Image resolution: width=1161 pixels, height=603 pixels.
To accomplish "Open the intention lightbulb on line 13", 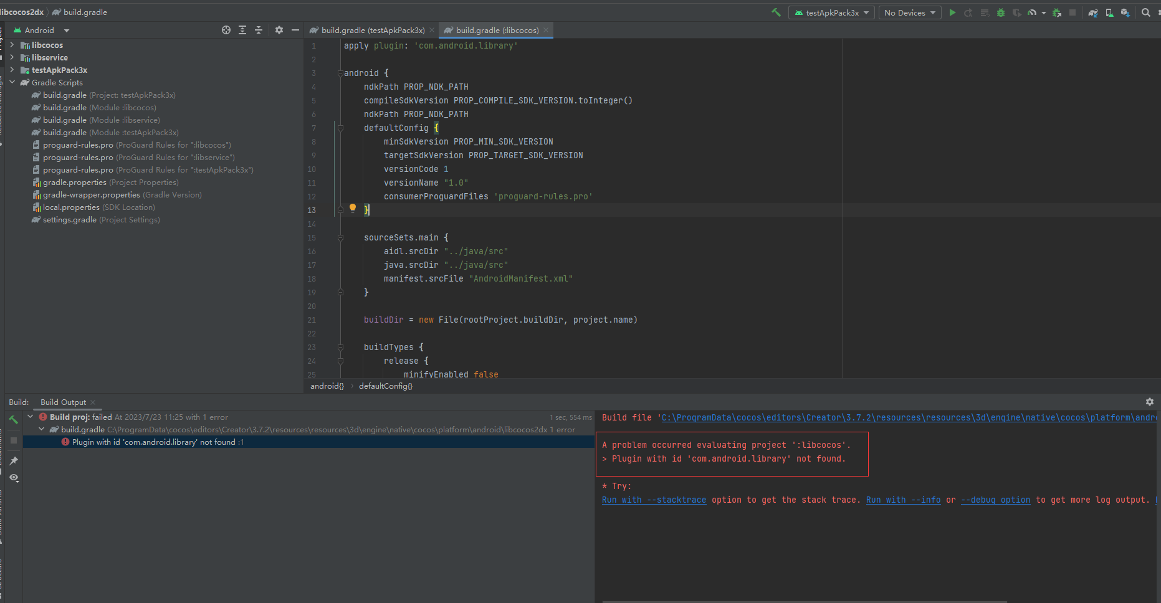I will (353, 208).
